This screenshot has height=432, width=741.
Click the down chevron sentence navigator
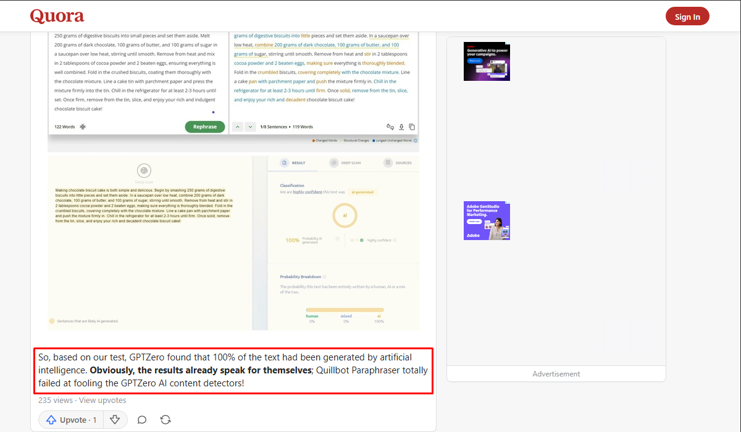[250, 127]
